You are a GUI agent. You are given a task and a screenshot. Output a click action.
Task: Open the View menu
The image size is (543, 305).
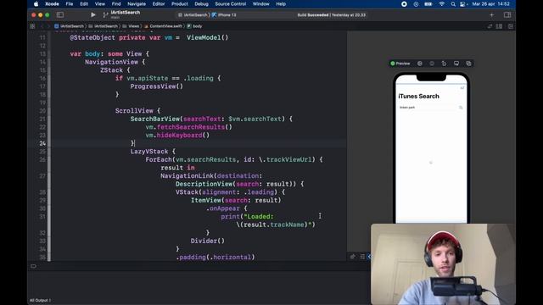(x=100, y=4)
